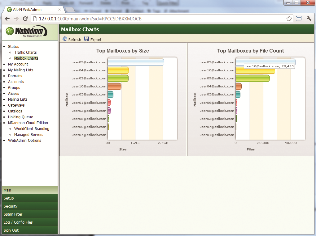Open the Groups page
This screenshot has height=236, width=316.
(x=14, y=87)
